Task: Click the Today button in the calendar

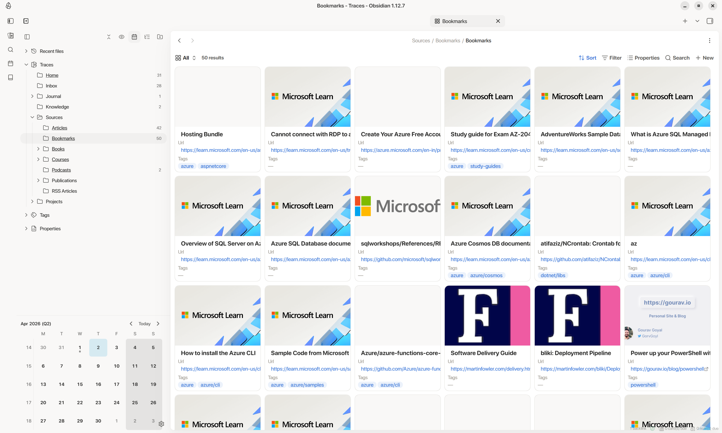Action: (x=144, y=323)
